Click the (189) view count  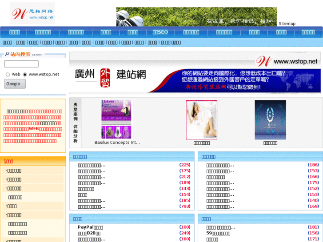(185, 182)
